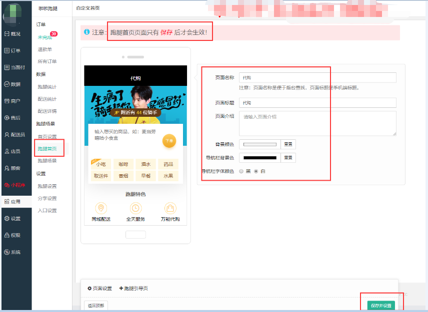The image size is (428, 312).
Task: Open 概况 overview in the dark sidebar
Action: click(12, 34)
